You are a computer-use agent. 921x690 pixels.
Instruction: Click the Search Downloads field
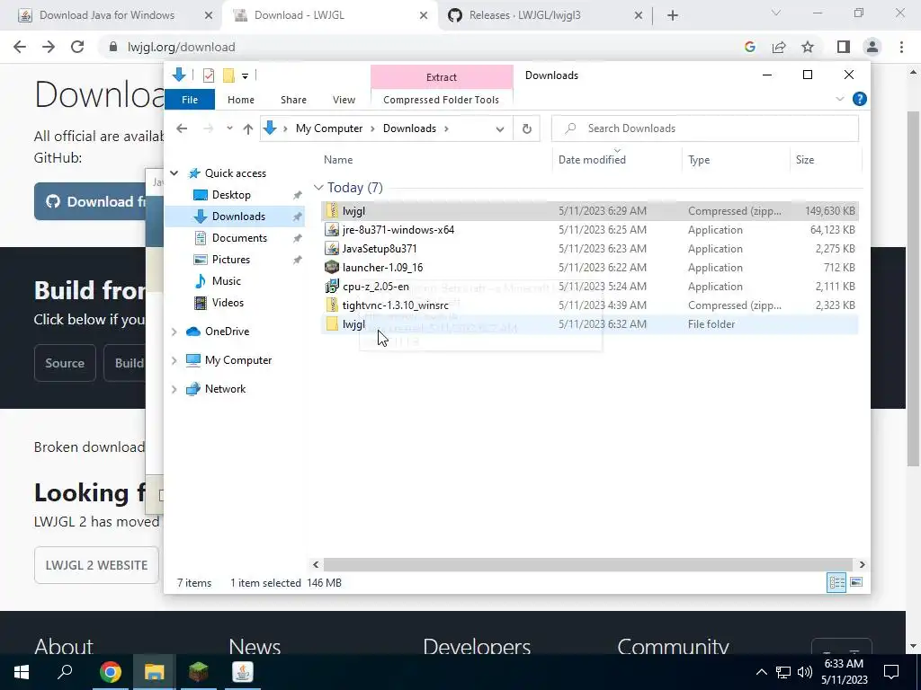(705, 128)
